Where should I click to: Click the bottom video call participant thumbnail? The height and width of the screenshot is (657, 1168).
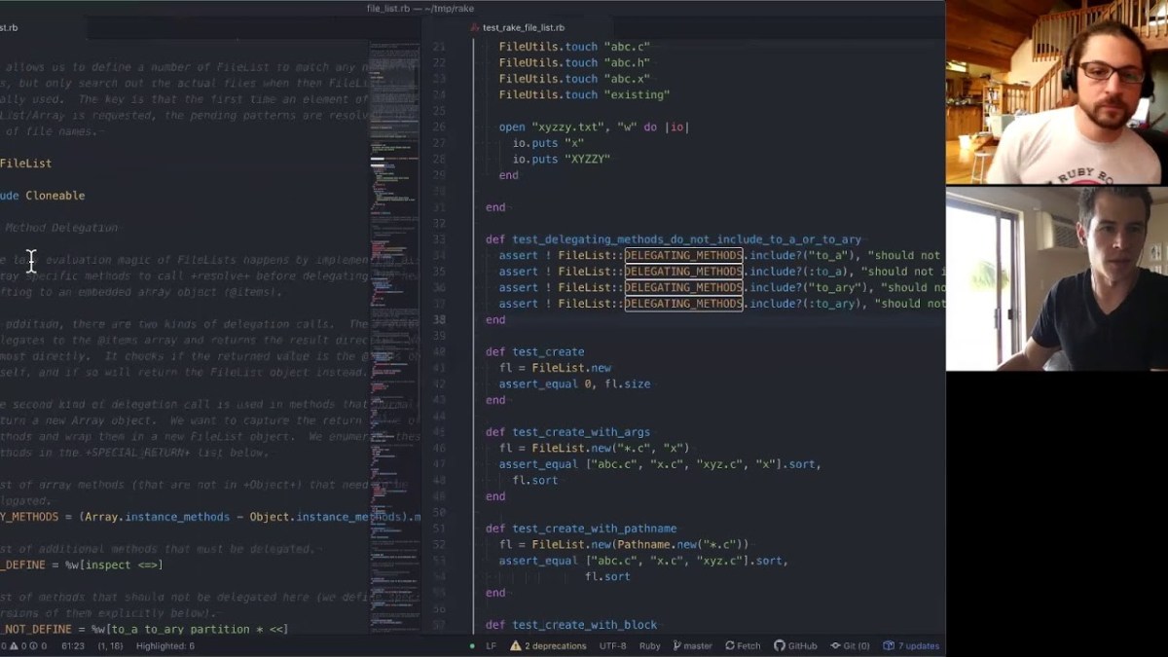pyautogui.click(x=1057, y=278)
